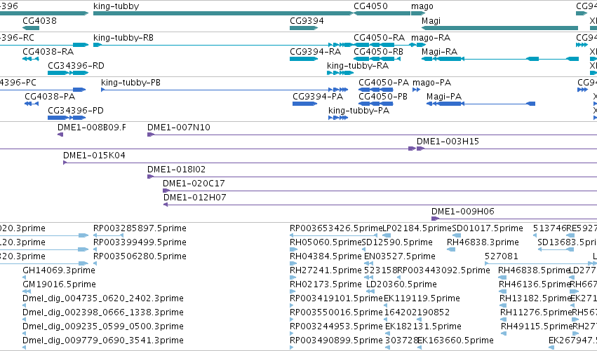Click BAC clone DME1-007N10
This screenshot has height=351, width=597.
(372, 135)
